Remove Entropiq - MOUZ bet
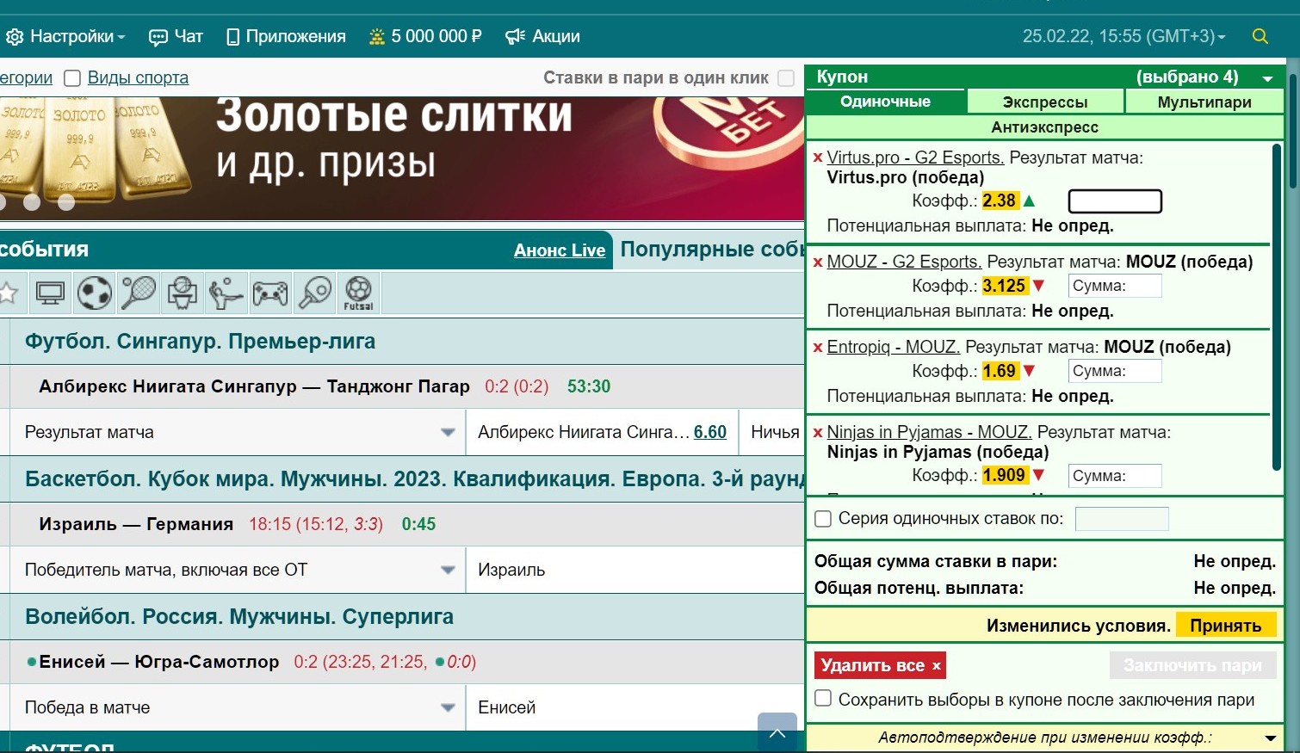Image resolution: width=1300 pixels, height=753 pixels. pos(818,347)
